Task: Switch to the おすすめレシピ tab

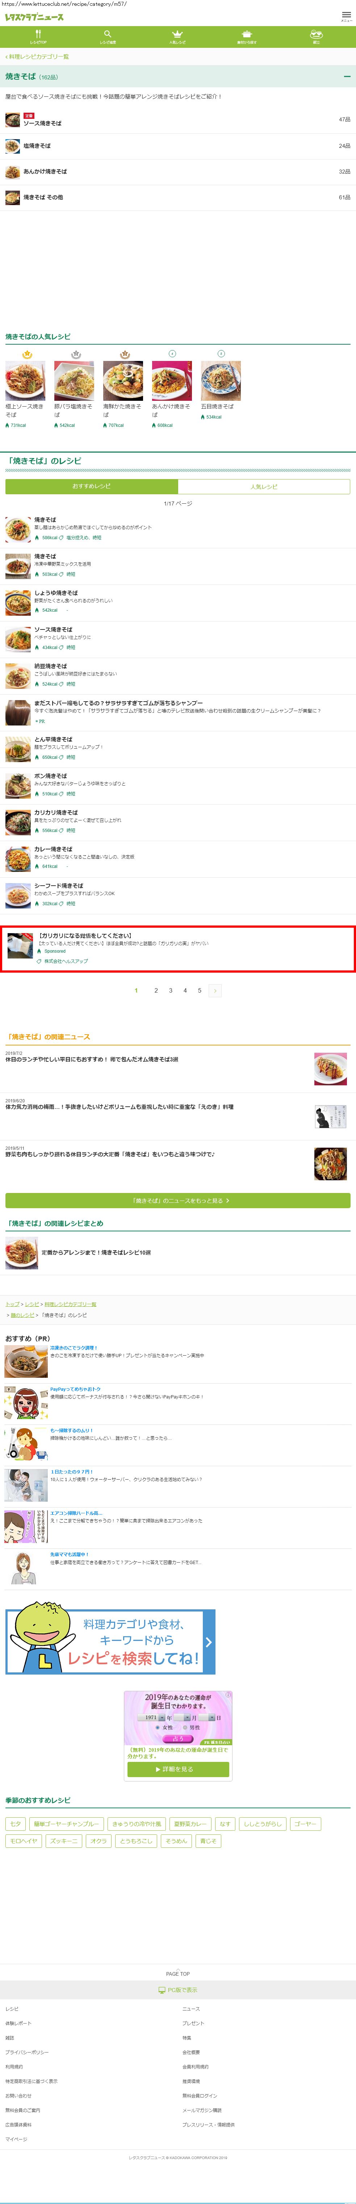Action: [92, 486]
